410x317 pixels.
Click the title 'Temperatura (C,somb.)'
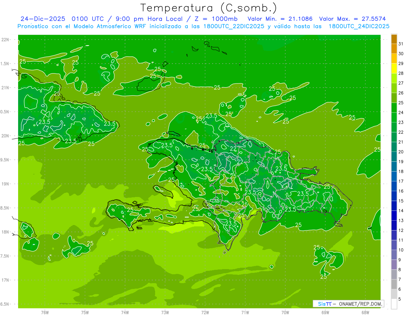[x=208, y=8]
